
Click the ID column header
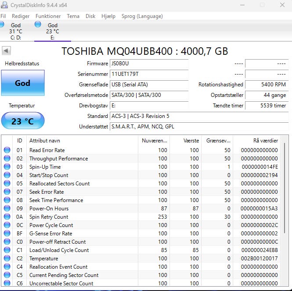click(x=19, y=141)
